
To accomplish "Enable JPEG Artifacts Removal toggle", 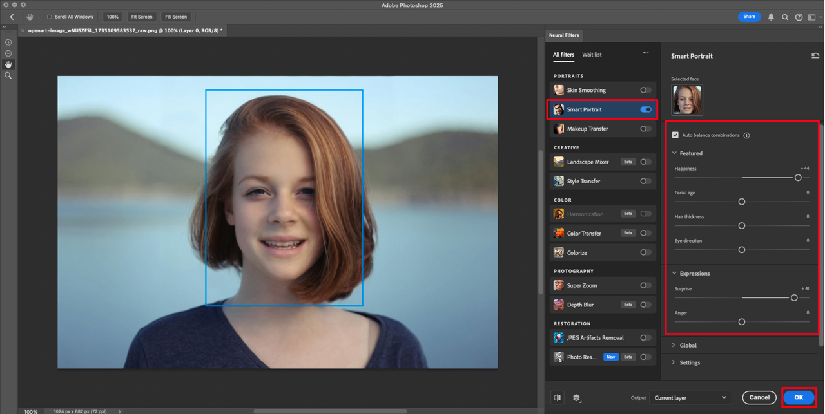I will 646,337.
